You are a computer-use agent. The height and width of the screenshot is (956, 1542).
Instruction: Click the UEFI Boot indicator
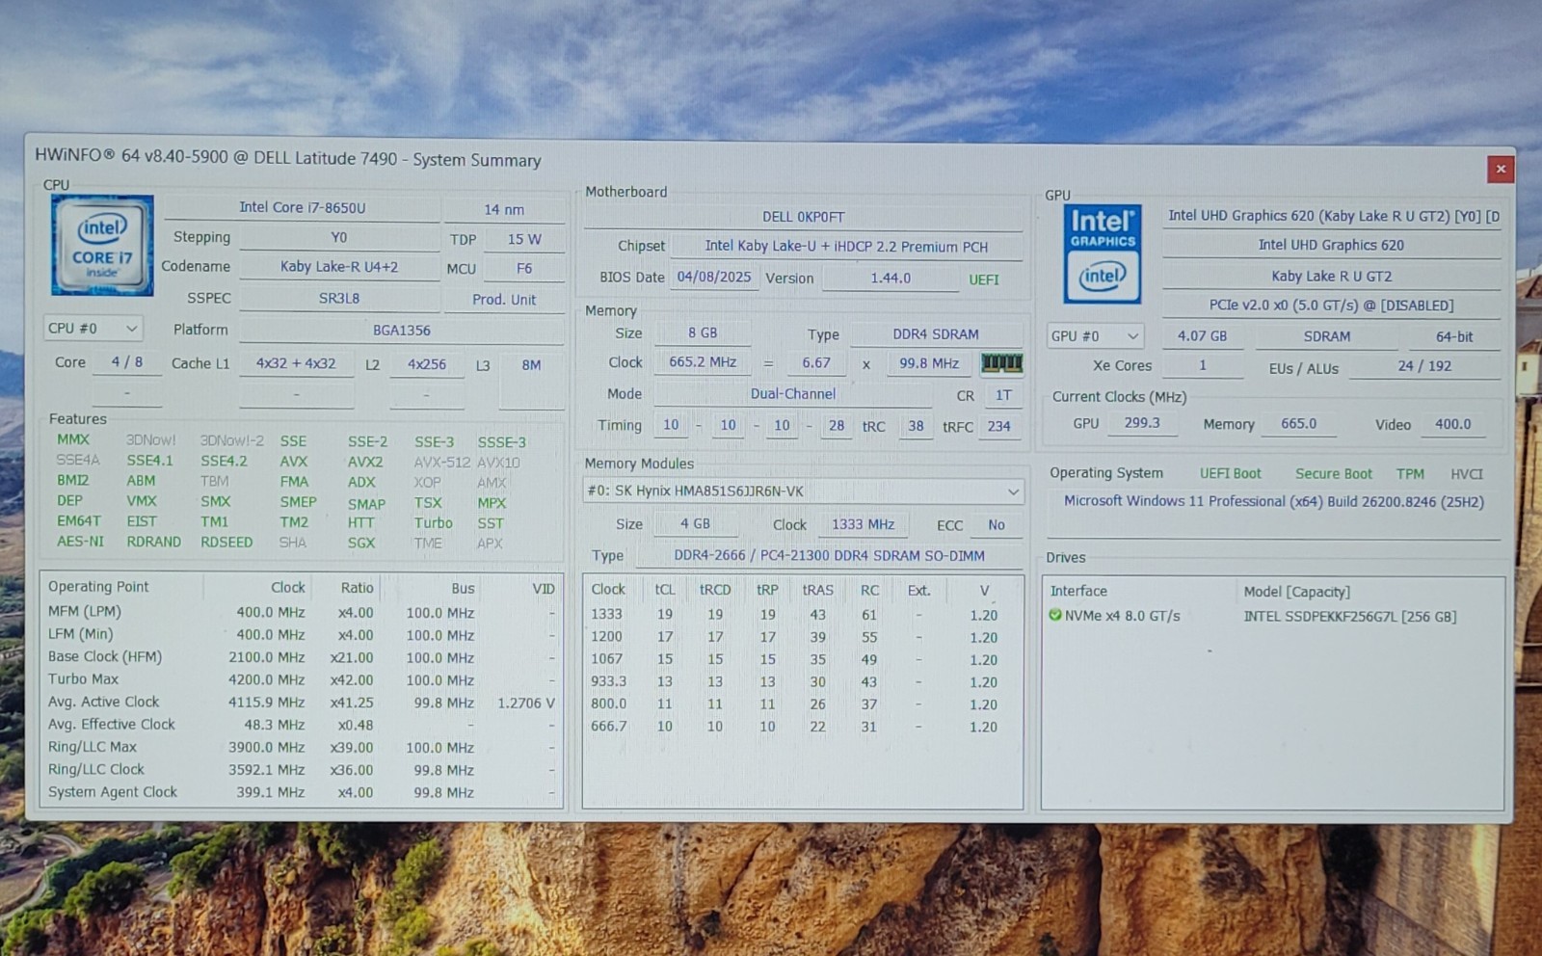(1231, 474)
